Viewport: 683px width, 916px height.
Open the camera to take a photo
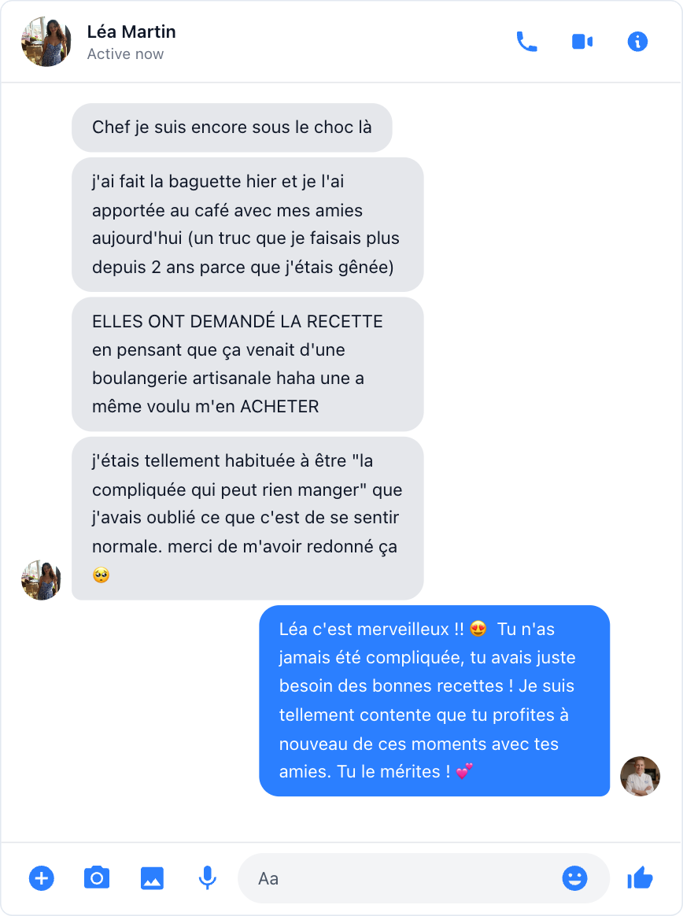click(x=97, y=878)
